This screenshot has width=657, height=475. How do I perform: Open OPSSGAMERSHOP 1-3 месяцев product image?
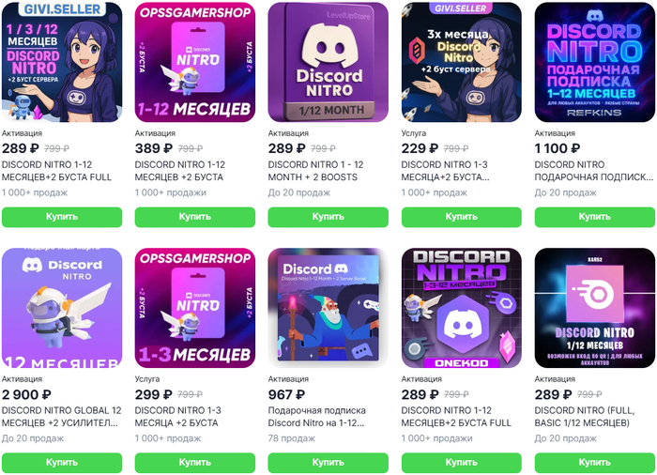pyautogui.click(x=195, y=308)
